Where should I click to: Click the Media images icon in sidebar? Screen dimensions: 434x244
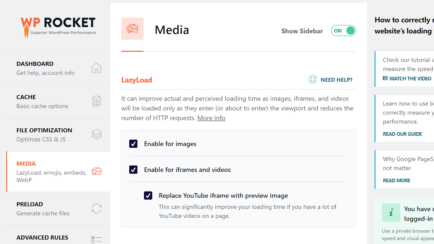click(x=97, y=172)
